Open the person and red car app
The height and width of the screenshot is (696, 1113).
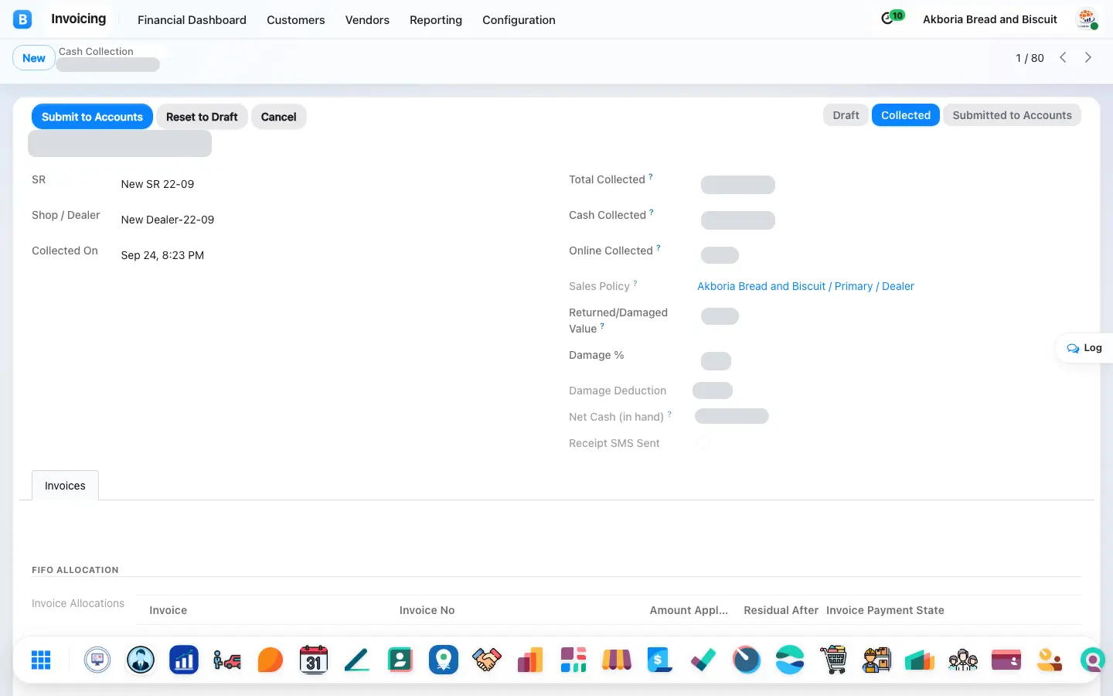[227, 660]
